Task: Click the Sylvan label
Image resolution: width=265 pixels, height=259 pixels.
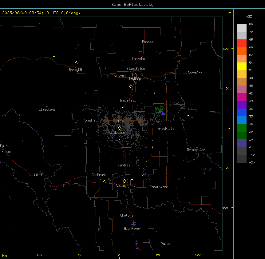Action: (x=120, y=75)
